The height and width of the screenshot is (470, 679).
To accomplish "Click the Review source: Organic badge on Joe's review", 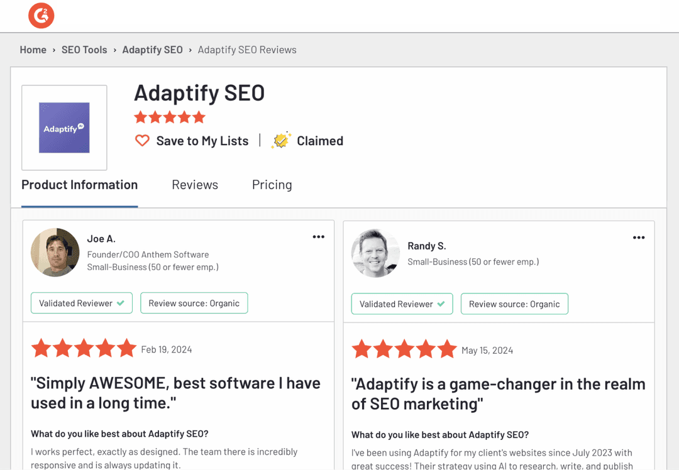I will 194,303.
